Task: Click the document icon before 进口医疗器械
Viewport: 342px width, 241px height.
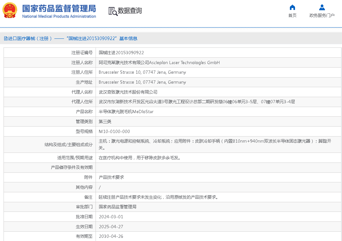Action: click(x=6, y=38)
